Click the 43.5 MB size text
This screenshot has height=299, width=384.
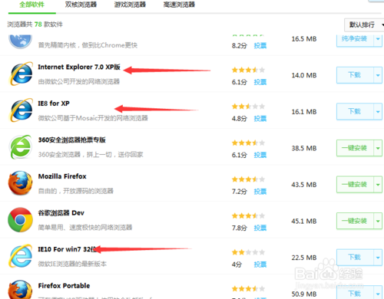tap(304, 185)
